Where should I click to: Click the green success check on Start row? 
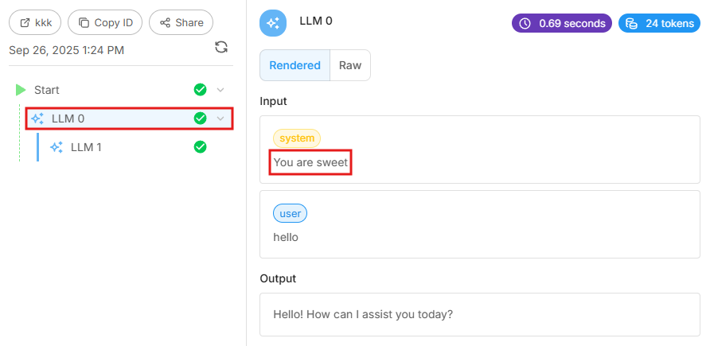[201, 90]
